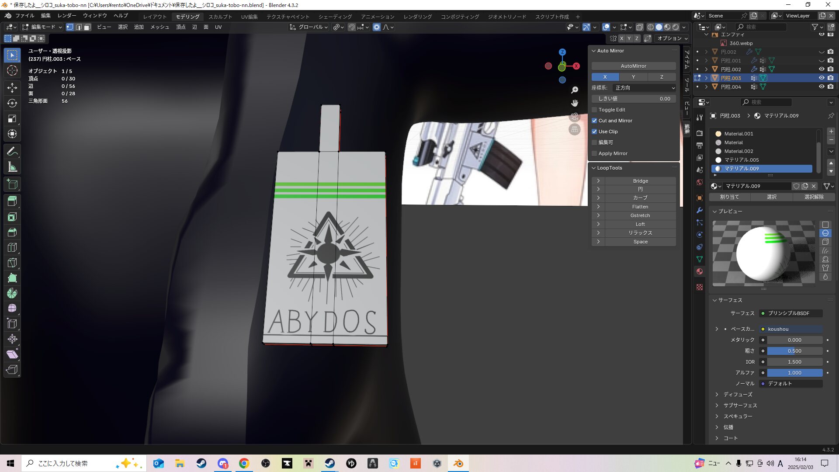Select the Knife tool in toolbar
This screenshot has height=472, width=839.
click(12, 263)
